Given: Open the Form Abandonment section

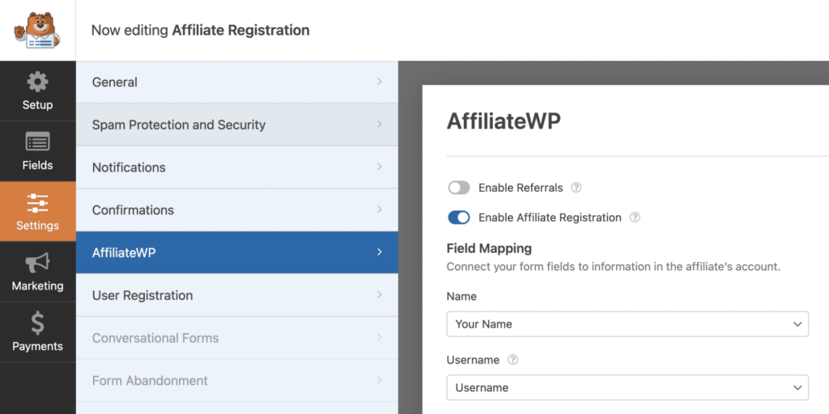Looking at the screenshot, I should (237, 381).
